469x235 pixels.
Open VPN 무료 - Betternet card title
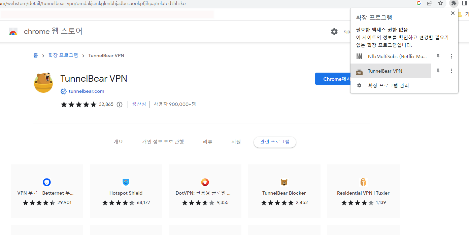45,193
